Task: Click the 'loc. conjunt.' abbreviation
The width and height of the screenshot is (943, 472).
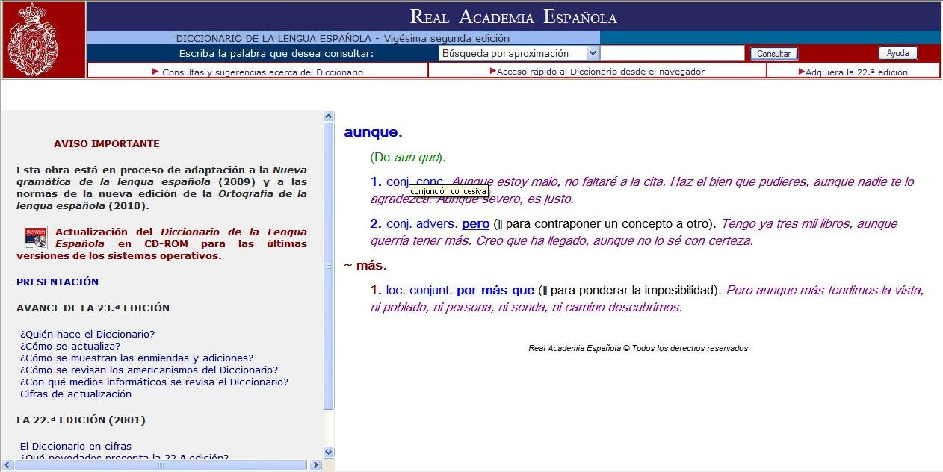Action: [418, 290]
